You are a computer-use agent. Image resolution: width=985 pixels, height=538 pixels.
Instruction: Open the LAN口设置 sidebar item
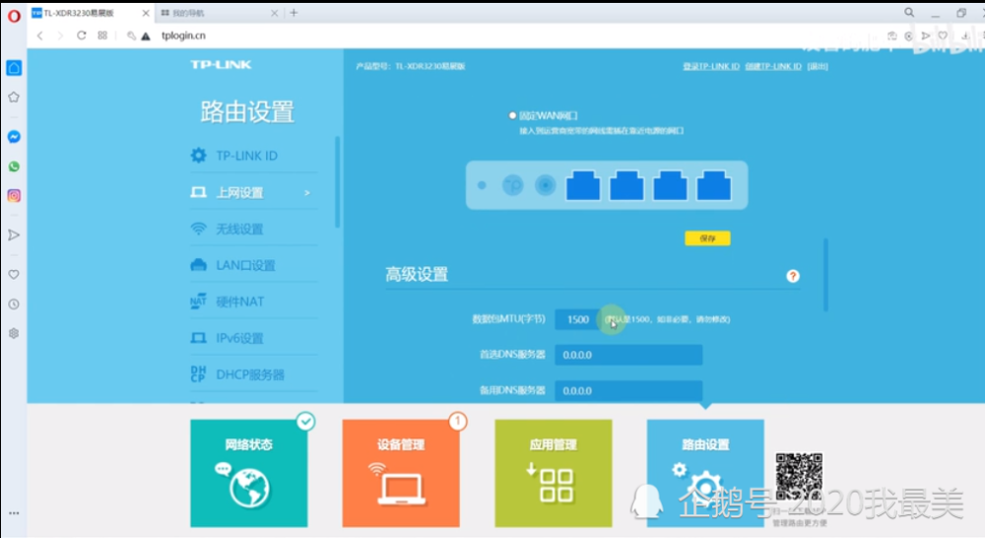click(x=245, y=266)
